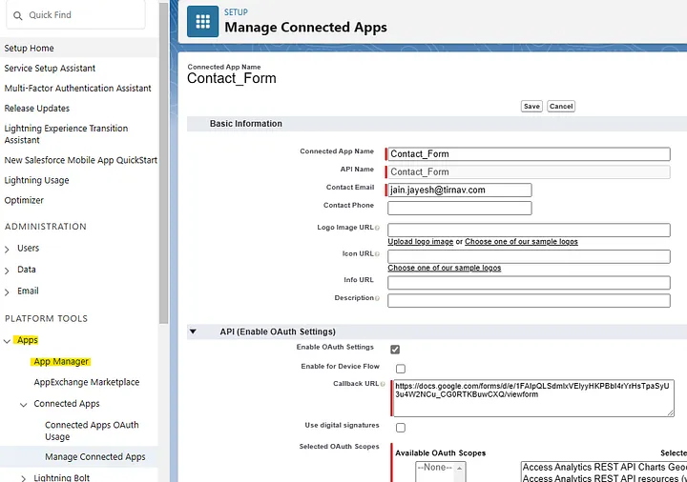Click Upload logo image link
The height and width of the screenshot is (482, 687).
420,242
